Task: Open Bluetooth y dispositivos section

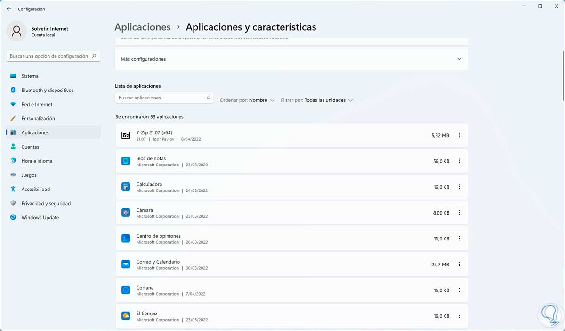Action: 53,90
